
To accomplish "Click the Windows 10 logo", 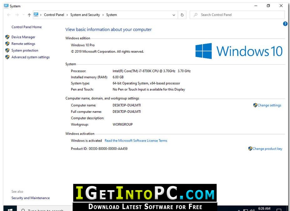I will coord(239,51).
